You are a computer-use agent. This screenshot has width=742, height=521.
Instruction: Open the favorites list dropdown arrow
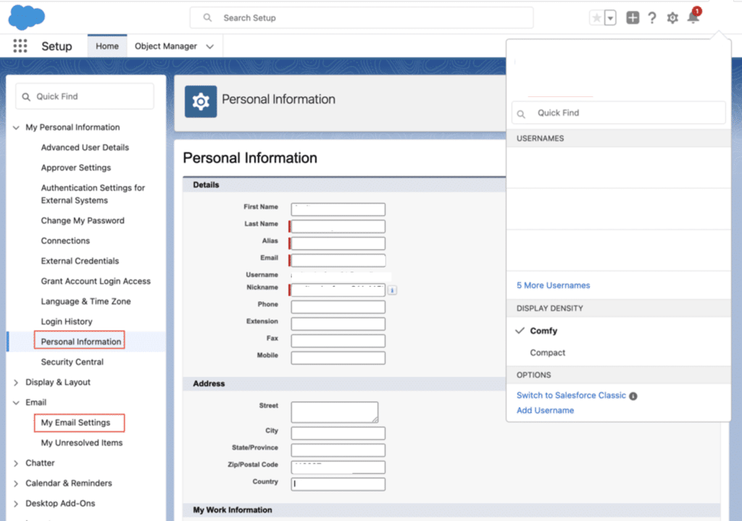coord(610,18)
